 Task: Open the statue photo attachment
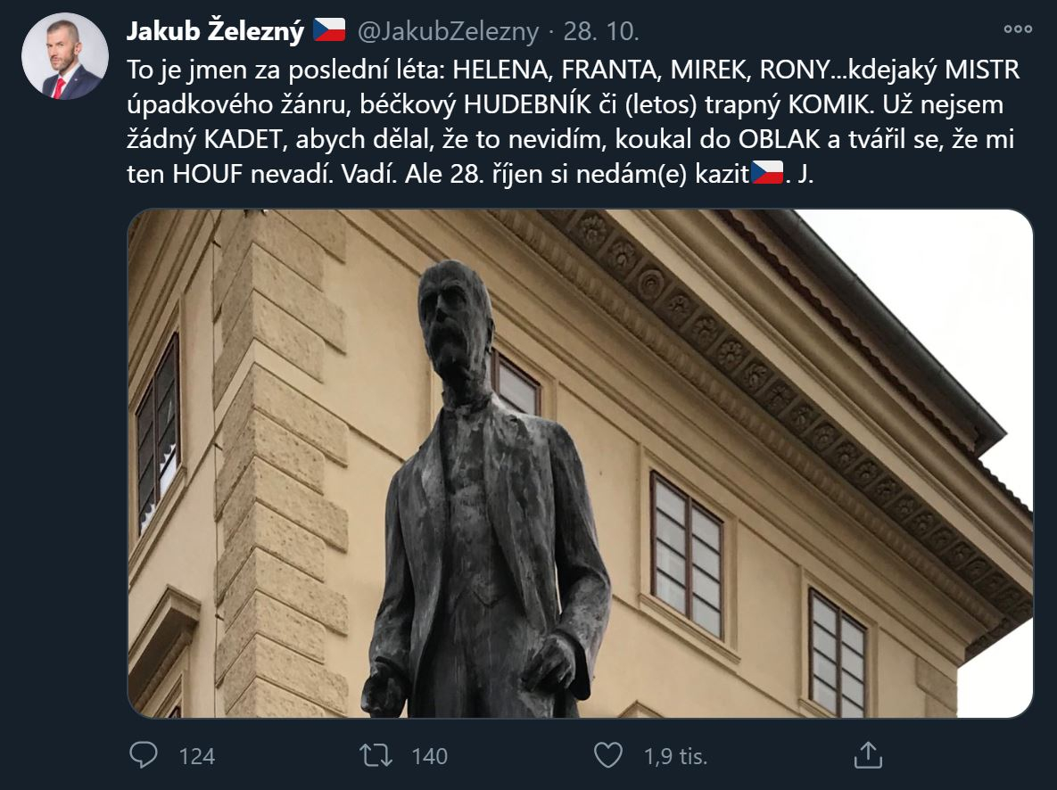(x=580, y=463)
